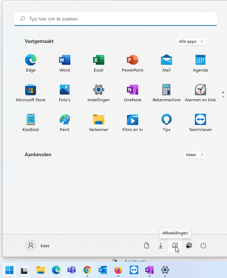Open Alarmen en klok
227x278 pixels.
pos(200,93)
